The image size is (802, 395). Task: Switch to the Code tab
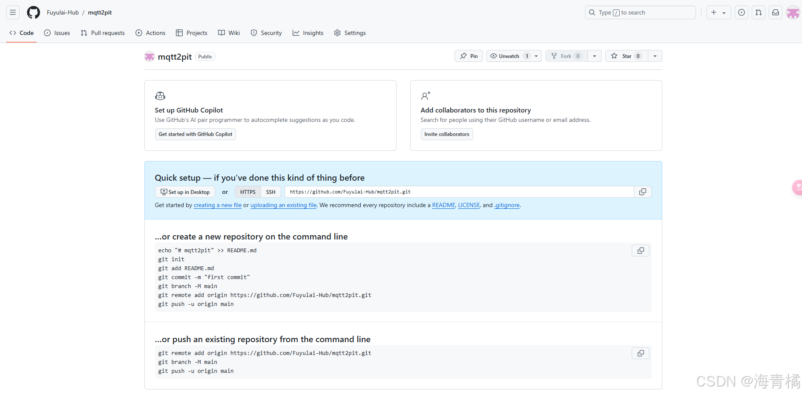[x=21, y=33]
